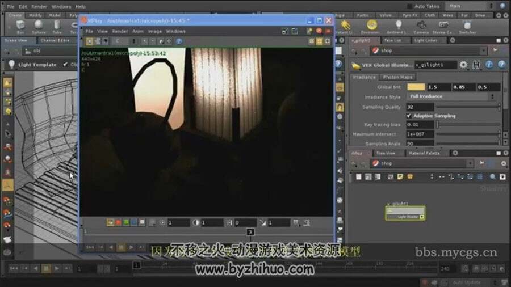Screen dimensions: 511x287
Task: Show red channel in MPlay
Action: (118, 222)
